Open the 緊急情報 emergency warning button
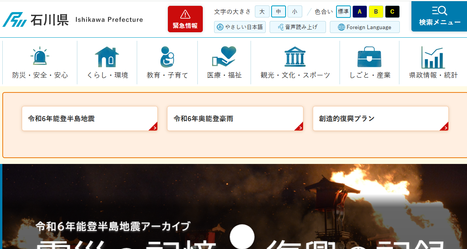Screen dimensions: 467x249 click(x=185, y=19)
